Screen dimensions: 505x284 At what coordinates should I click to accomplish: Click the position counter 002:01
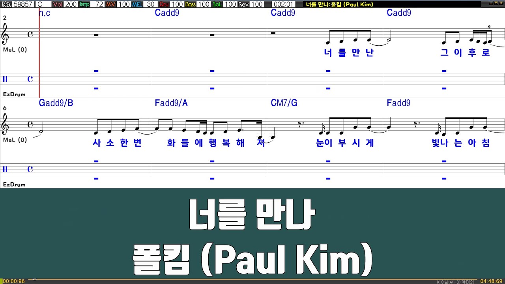(283, 4)
